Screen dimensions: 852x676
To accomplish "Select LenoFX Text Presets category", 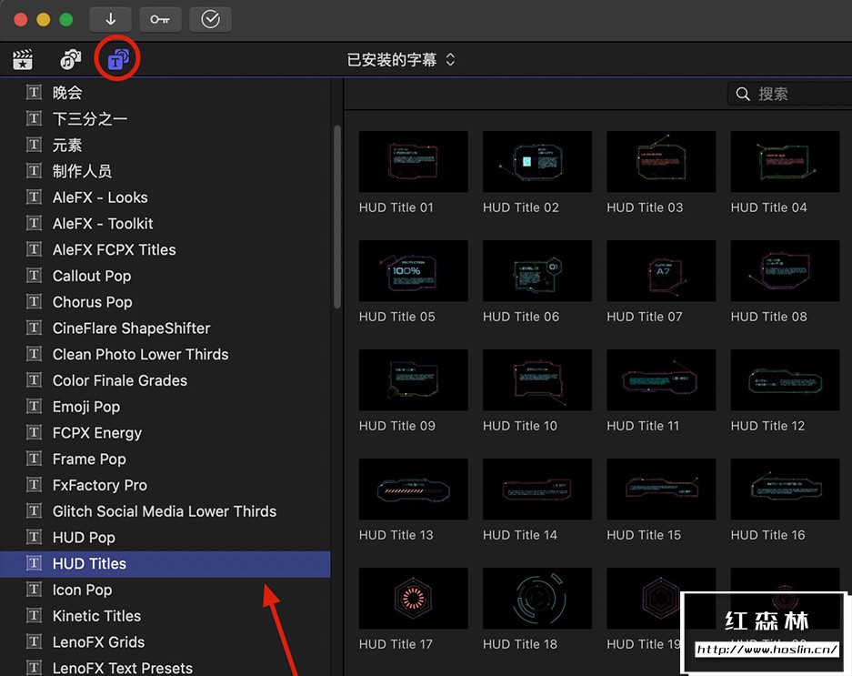I will pos(165,667).
